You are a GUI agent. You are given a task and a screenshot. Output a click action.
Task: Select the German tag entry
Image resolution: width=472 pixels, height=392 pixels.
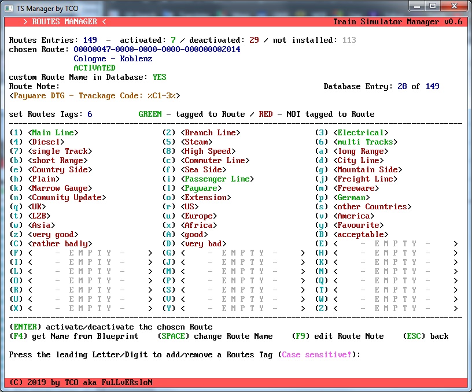click(x=342, y=198)
